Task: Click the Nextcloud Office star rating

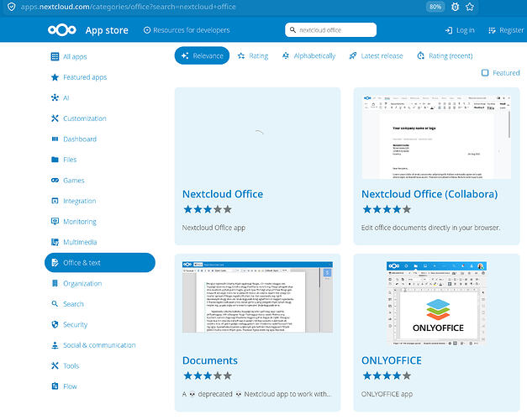Action: pos(208,210)
